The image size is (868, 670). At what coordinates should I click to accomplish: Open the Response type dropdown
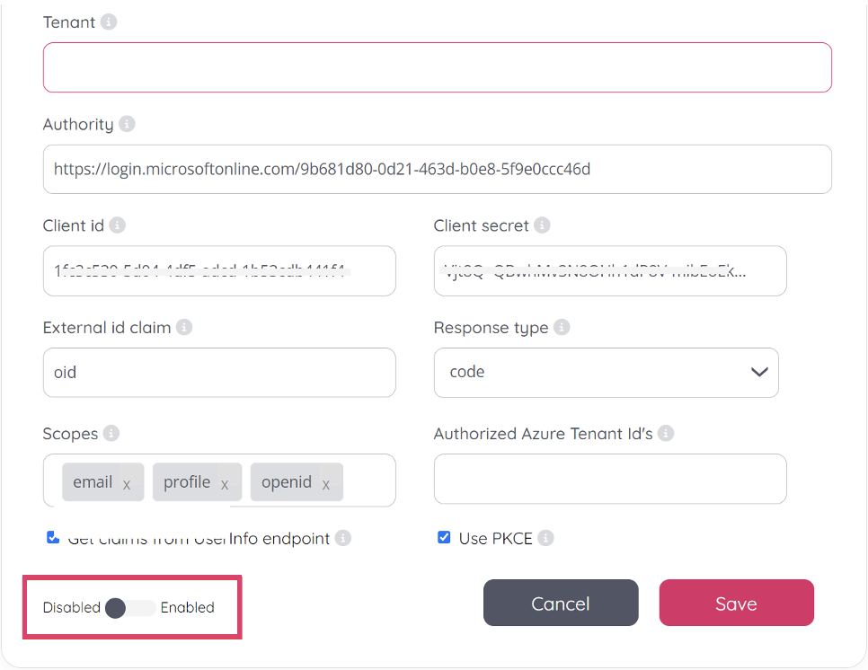pos(606,372)
